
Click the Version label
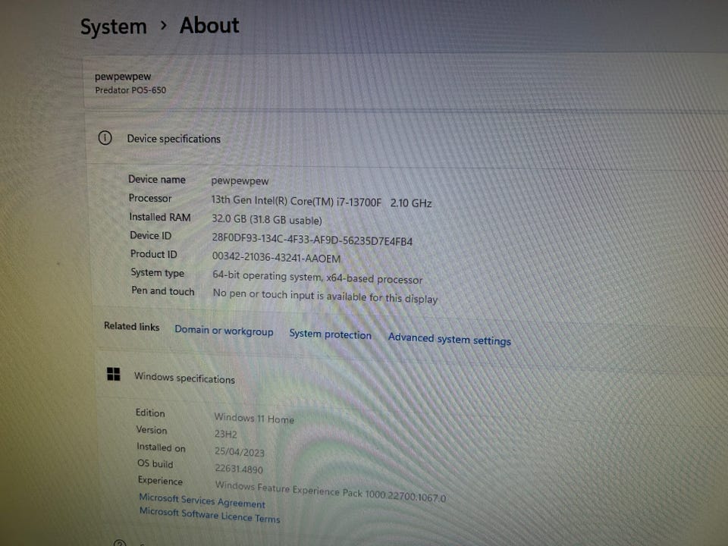152,430
